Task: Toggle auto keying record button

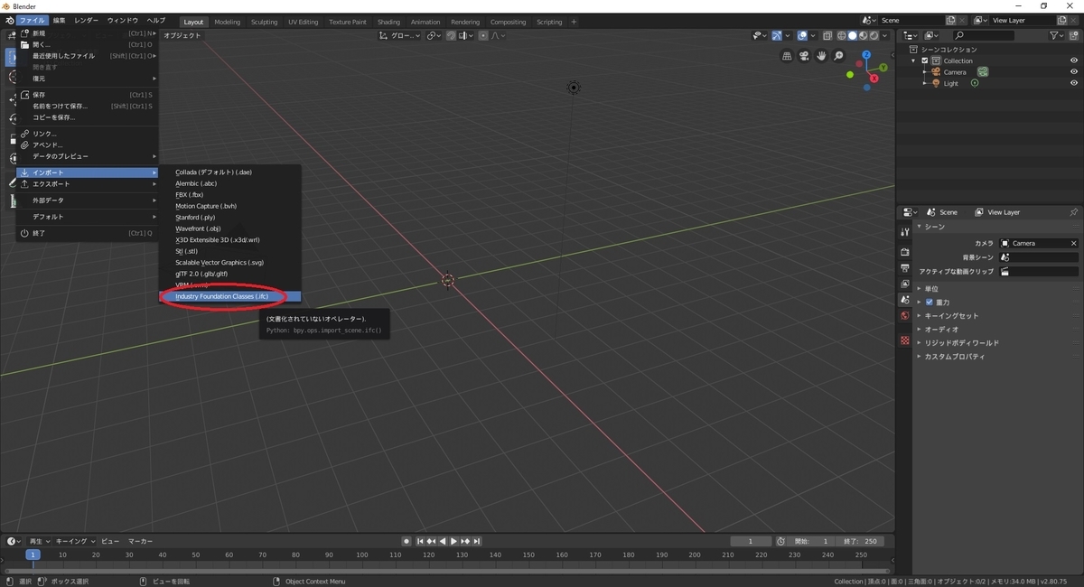Action: (406, 541)
